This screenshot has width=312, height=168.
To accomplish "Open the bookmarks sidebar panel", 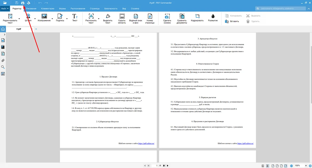I will tap(3, 47).
